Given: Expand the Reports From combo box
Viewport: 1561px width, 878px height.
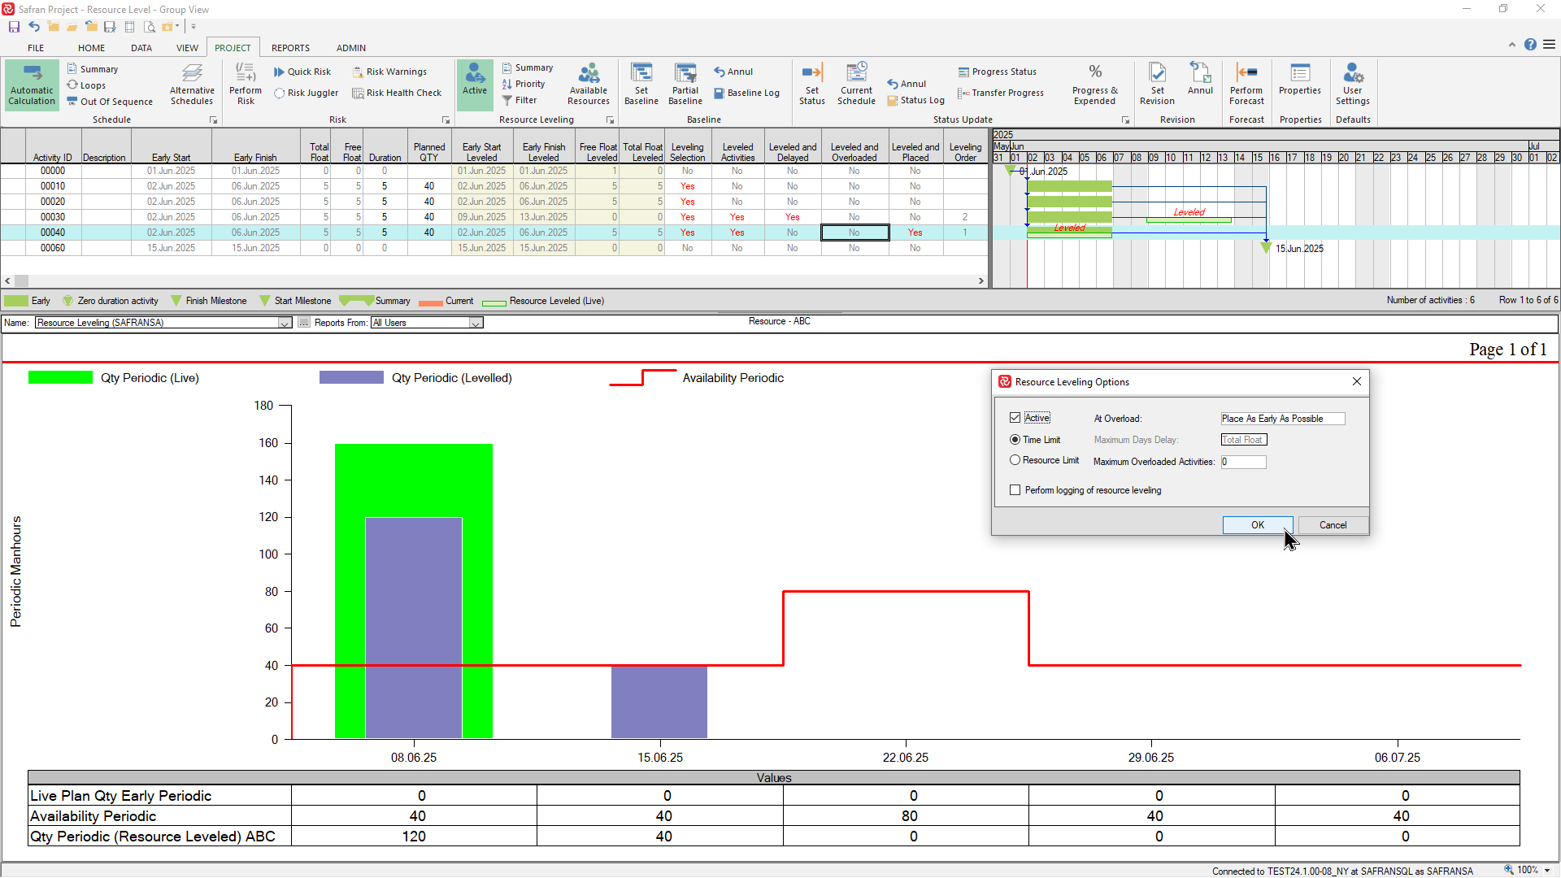Looking at the screenshot, I should (x=476, y=323).
